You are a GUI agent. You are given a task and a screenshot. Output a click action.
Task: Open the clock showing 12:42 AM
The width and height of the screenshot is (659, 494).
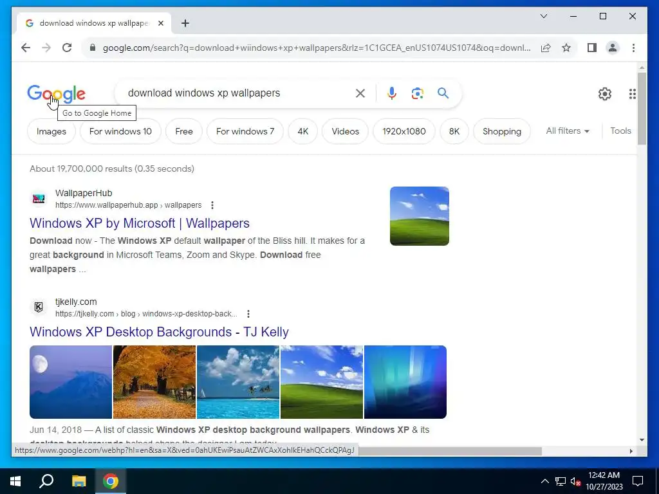coord(604,481)
